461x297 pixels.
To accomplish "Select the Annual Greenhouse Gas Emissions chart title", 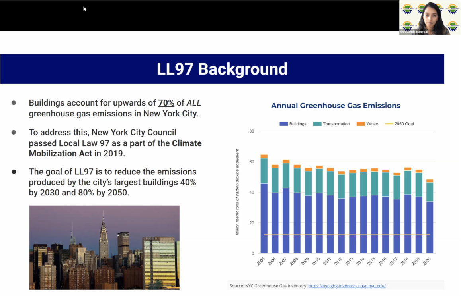I will tap(336, 106).
